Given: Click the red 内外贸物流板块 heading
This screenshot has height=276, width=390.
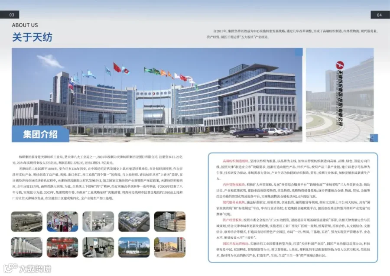Looking at the screenshot, I should (x=234, y=185).
